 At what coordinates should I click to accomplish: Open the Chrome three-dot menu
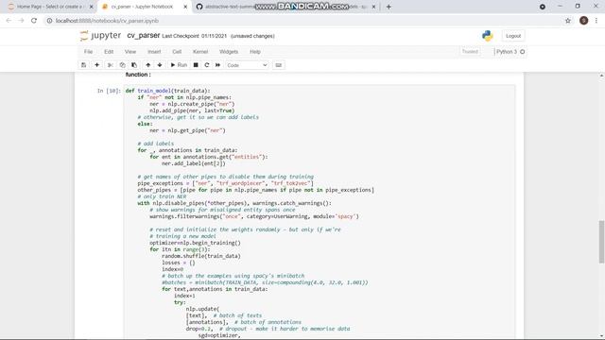click(x=596, y=21)
